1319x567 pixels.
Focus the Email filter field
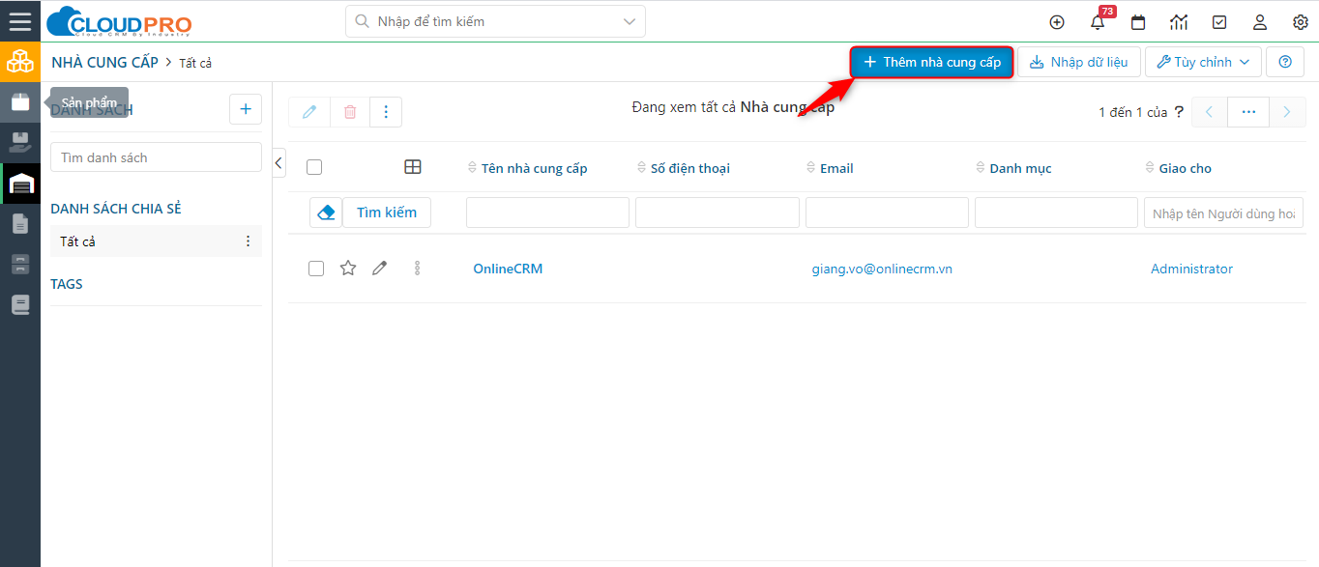887,213
